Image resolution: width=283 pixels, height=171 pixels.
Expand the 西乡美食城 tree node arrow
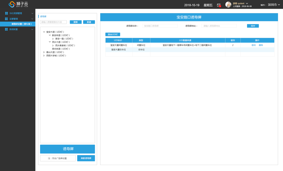[x=53, y=45]
